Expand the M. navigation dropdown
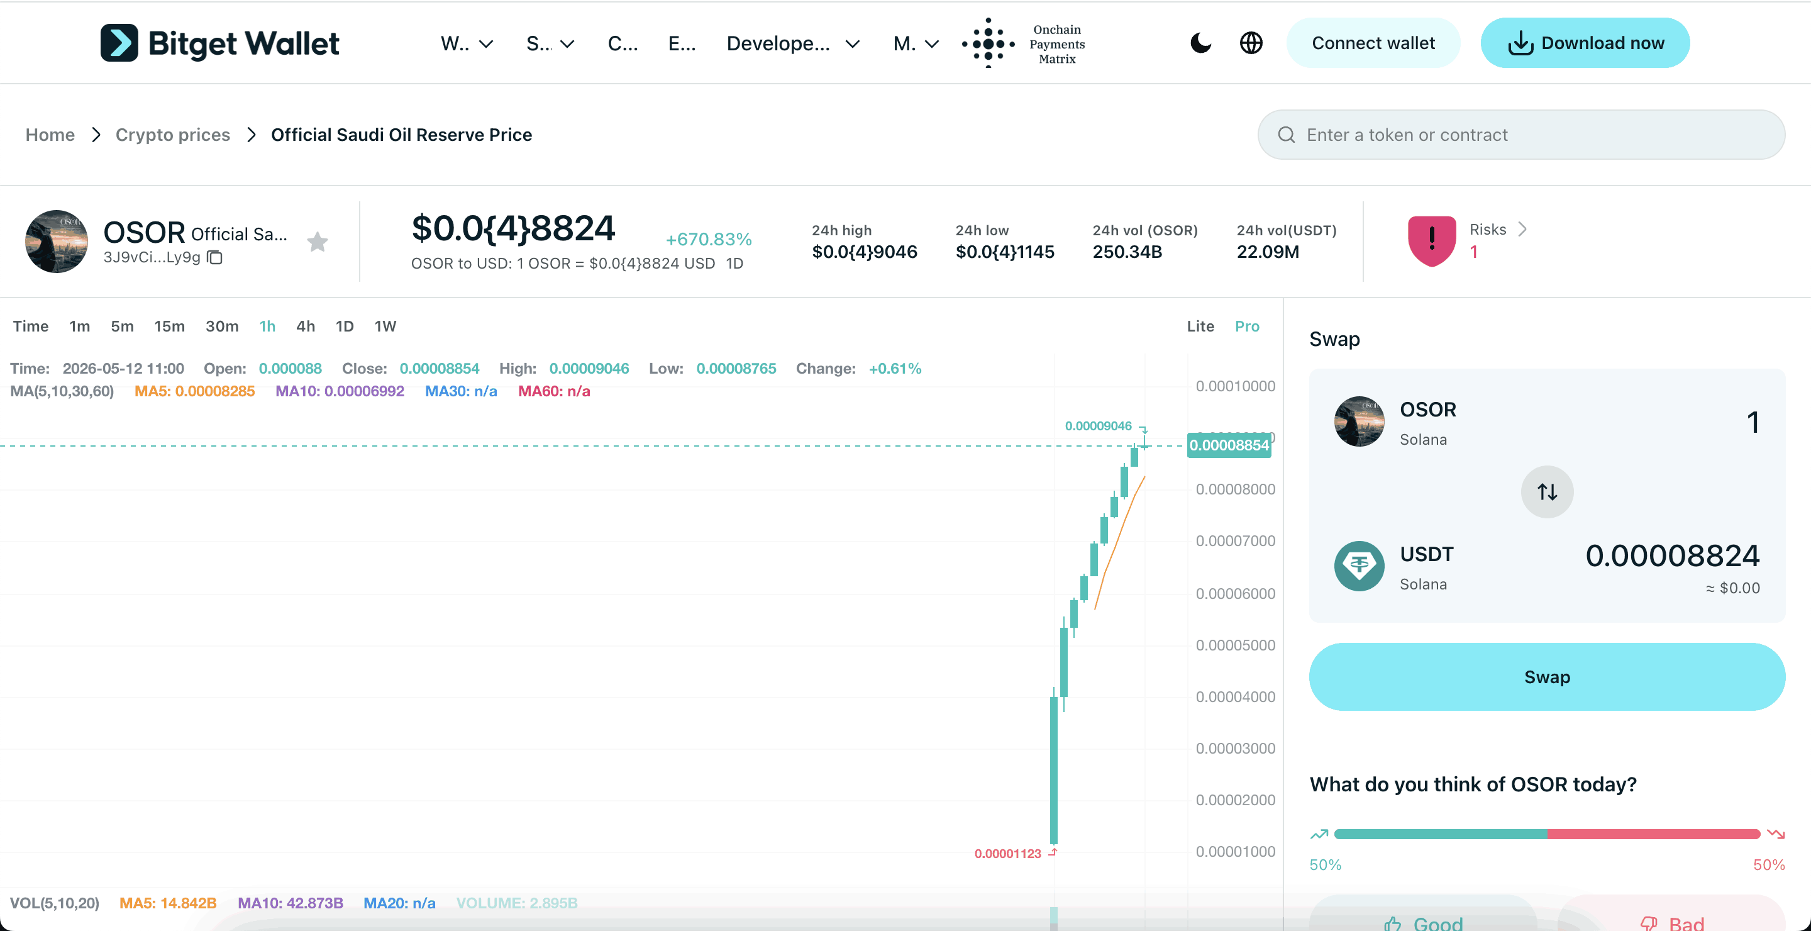 tap(916, 43)
